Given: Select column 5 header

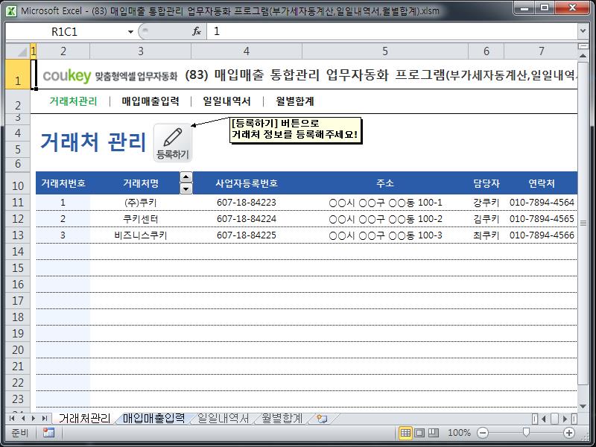Looking at the screenshot, I should point(385,51).
